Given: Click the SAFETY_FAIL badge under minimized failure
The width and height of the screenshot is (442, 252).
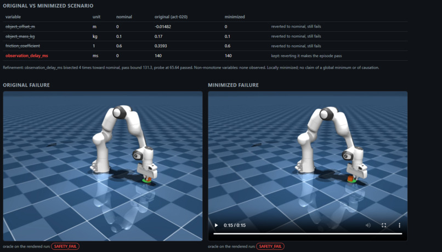Looking at the screenshot, I should click(x=270, y=247).
